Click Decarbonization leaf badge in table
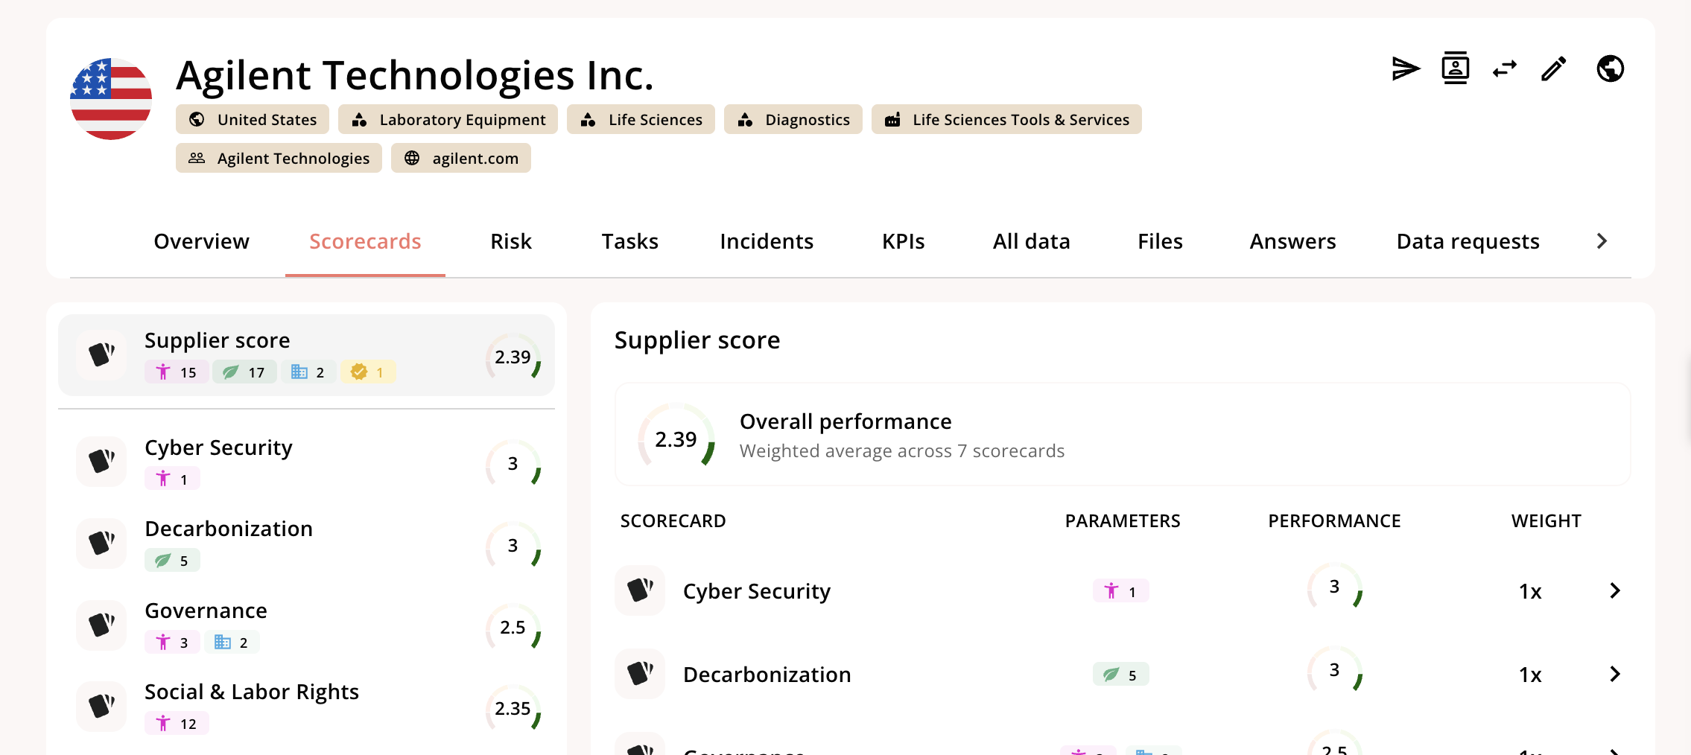The width and height of the screenshot is (1691, 755). click(1120, 675)
